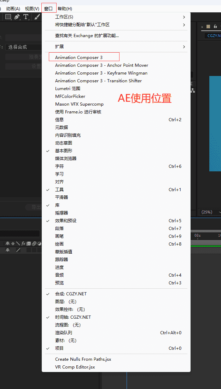Open the flowchart icon beside the viewer
The image size is (221, 389).
tap(193, 90)
